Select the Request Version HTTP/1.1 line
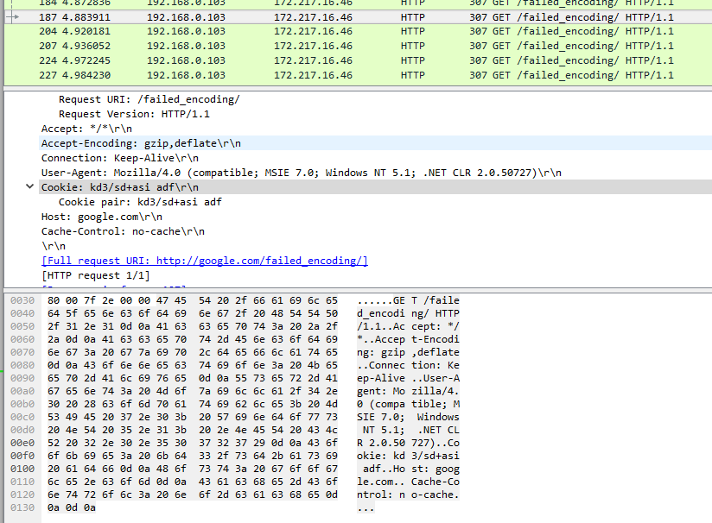 [134, 114]
